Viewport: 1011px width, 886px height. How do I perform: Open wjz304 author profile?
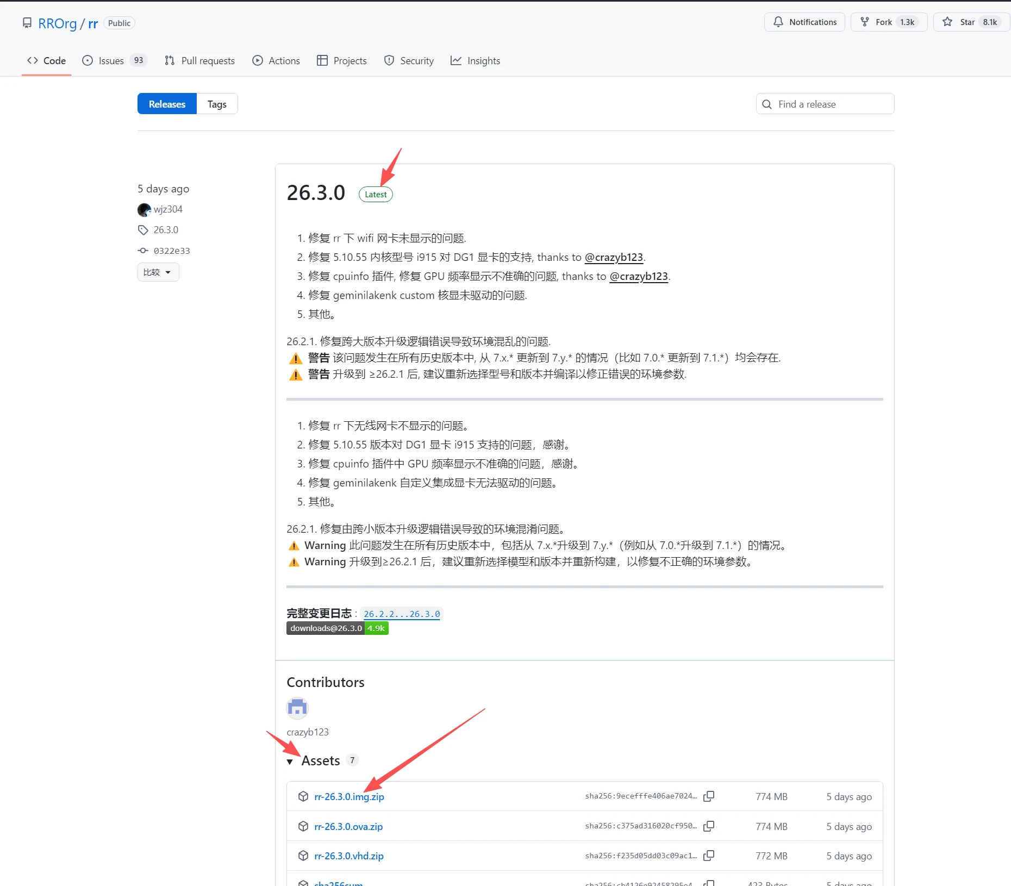click(167, 209)
